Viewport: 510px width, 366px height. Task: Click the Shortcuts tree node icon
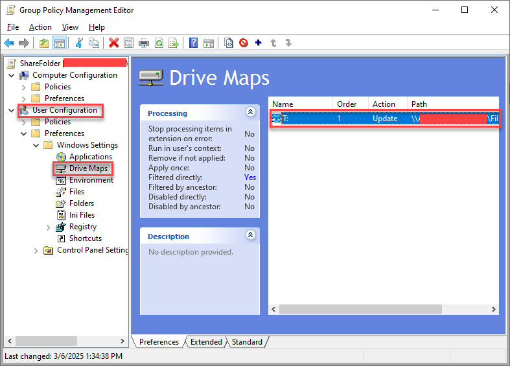click(x=61, y=238)
